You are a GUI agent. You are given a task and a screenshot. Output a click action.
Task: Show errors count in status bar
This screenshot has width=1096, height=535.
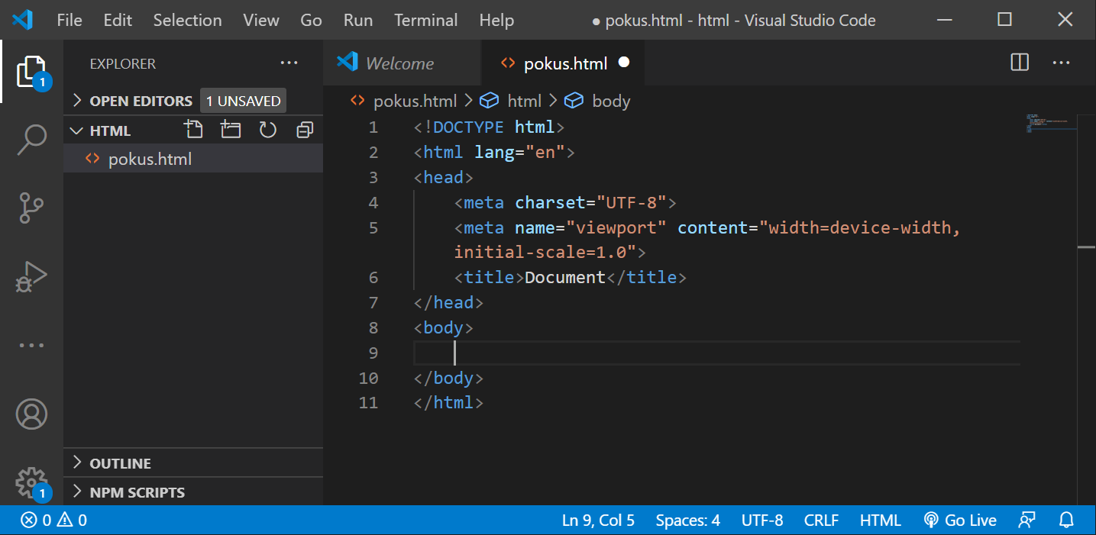tap(36, 520)
